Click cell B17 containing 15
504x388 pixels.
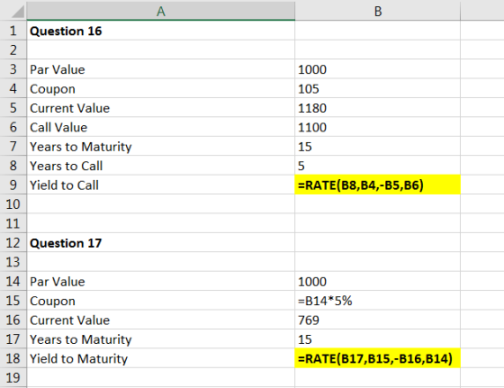coord(378,339)
